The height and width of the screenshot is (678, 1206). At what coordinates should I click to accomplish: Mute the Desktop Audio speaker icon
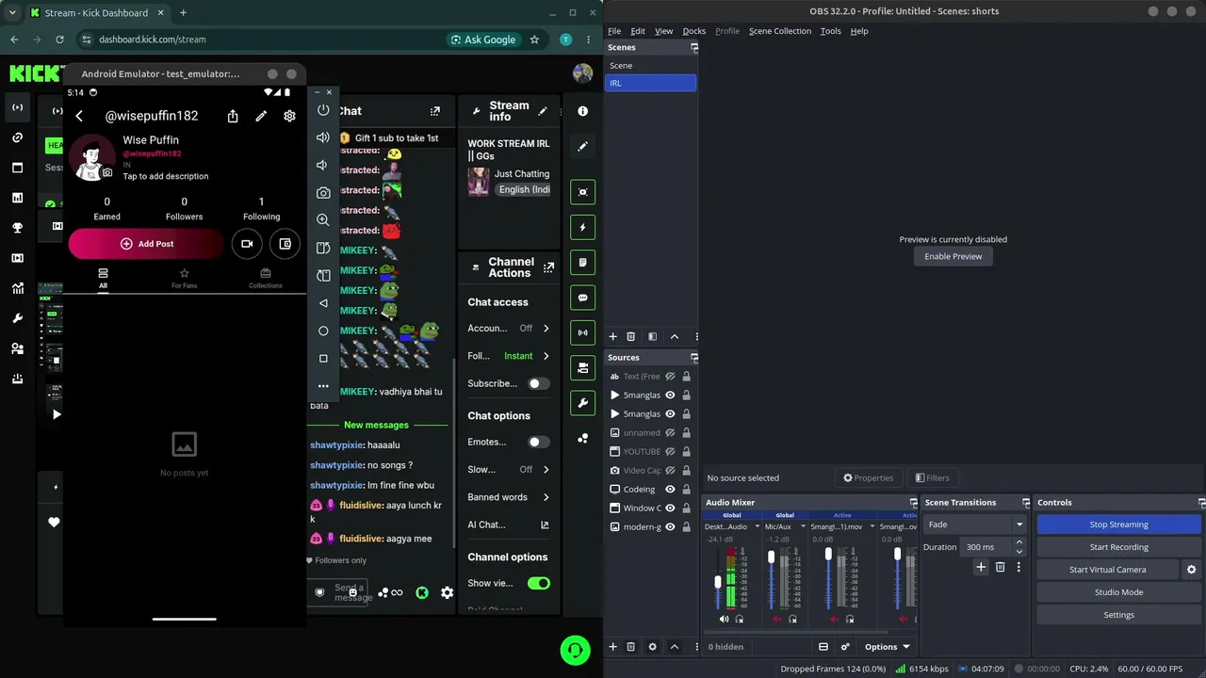tap(724, 619)
